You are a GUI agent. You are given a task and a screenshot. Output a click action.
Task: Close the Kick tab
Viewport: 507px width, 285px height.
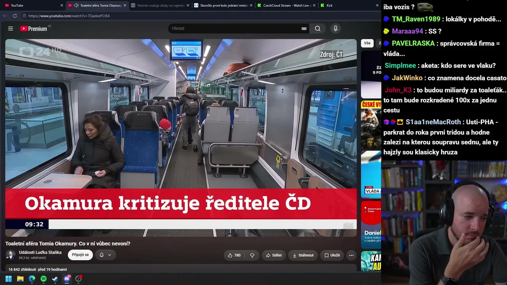tap(377, 6)
